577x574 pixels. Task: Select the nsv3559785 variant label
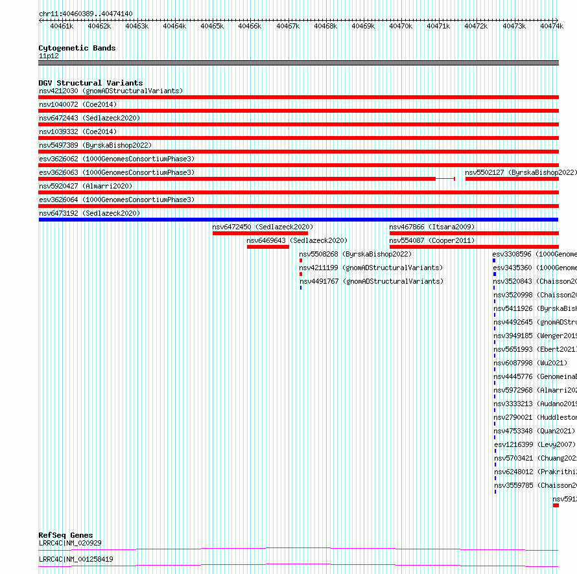click(x=536, y=485)
